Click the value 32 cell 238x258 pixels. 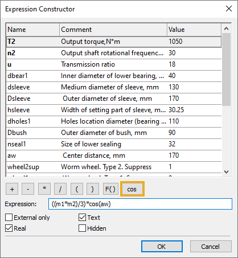coord(172,144)
